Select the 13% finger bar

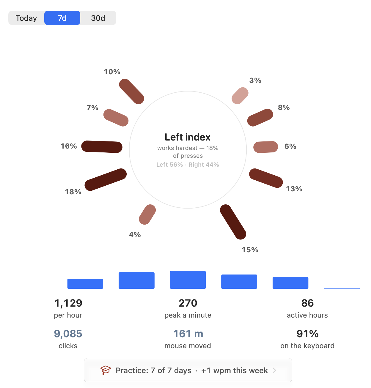coord(266,178)
